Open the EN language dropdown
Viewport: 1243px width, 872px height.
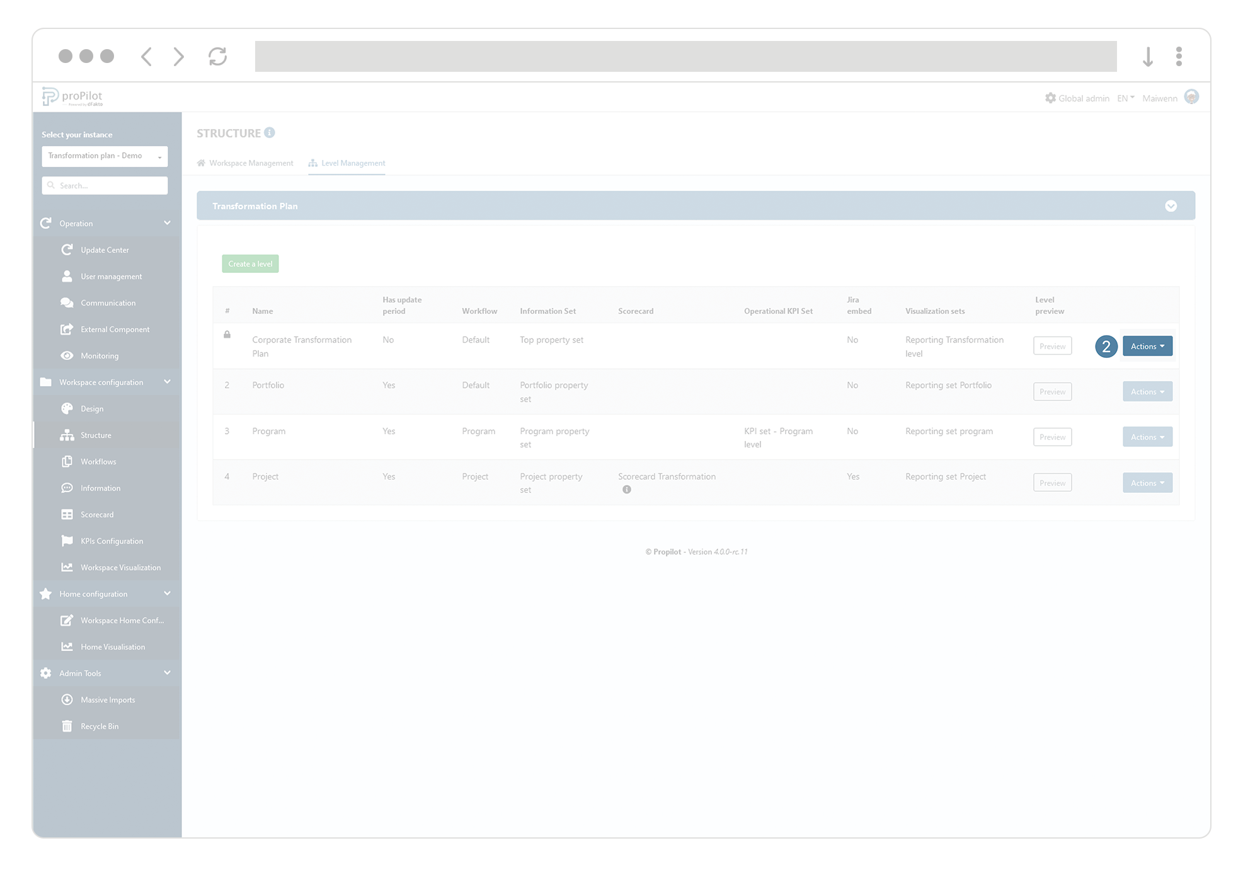coord(1125,98)
